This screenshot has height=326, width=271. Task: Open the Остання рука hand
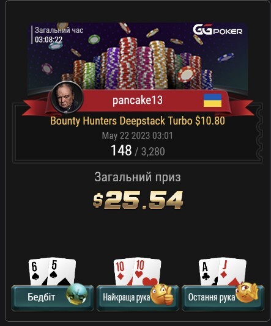[x=223, y=298]
